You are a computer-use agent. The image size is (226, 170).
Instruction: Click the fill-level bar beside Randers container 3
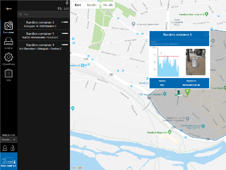[x=65, y=22]
